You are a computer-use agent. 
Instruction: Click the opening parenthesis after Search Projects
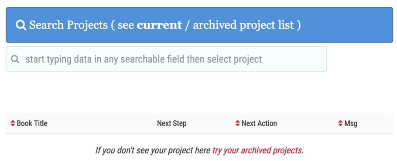[113, 25]
